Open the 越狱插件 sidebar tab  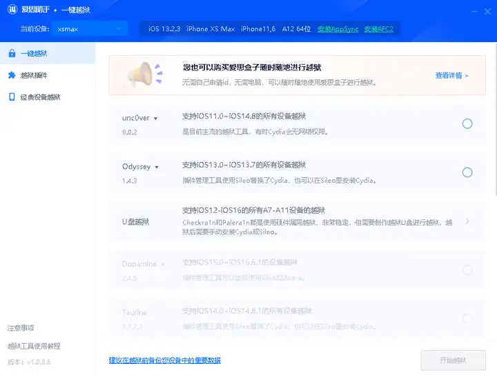[48, 75]
